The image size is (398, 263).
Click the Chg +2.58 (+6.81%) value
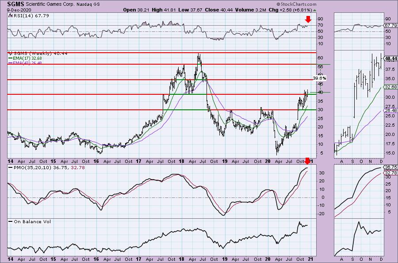pos(290,10)
